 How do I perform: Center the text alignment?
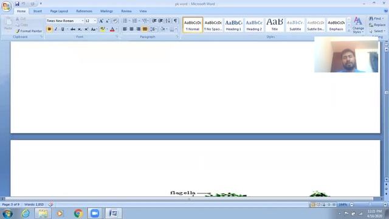[x=131, y=29]
